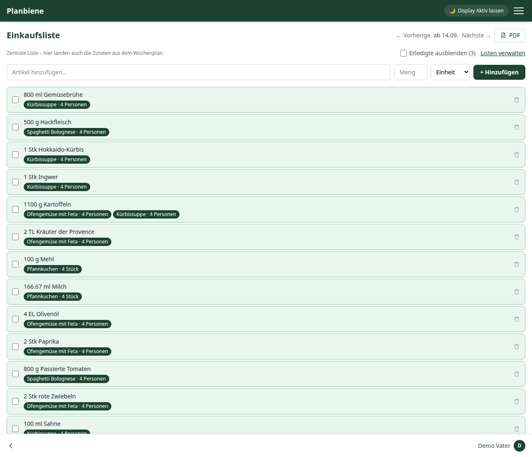Mark 100 g Mehl as done

click(15, 264)
